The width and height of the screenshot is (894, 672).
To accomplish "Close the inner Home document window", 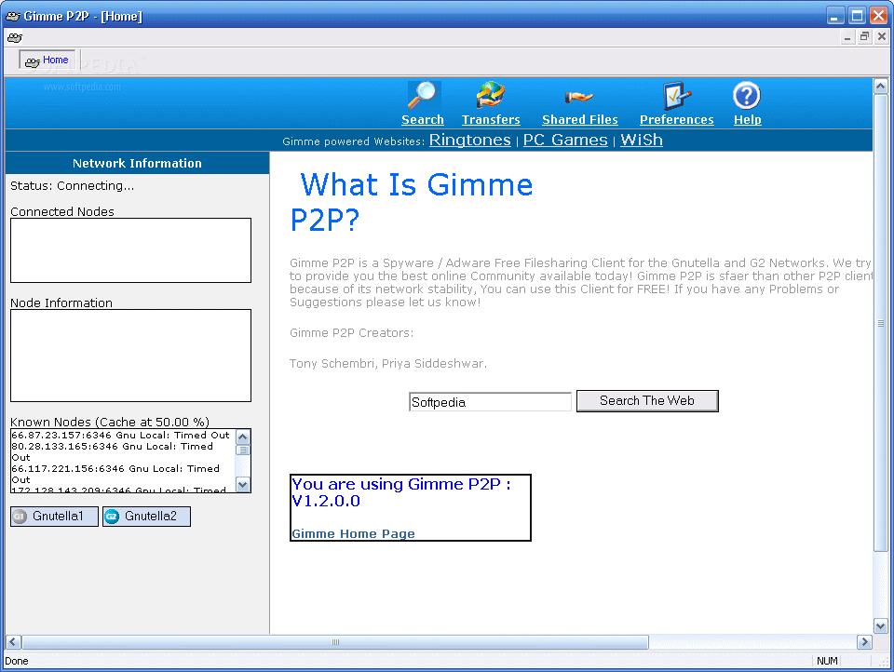I will [882, 37].
